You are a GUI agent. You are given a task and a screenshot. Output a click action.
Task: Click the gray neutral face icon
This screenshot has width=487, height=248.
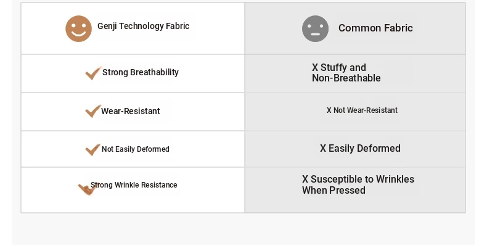315,28
